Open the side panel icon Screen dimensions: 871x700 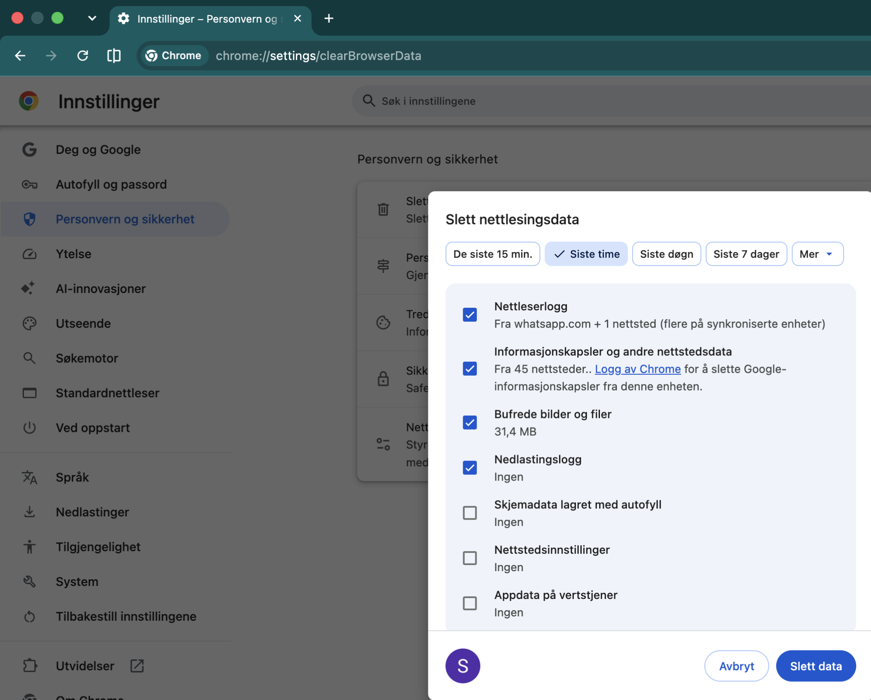(114, 56)
